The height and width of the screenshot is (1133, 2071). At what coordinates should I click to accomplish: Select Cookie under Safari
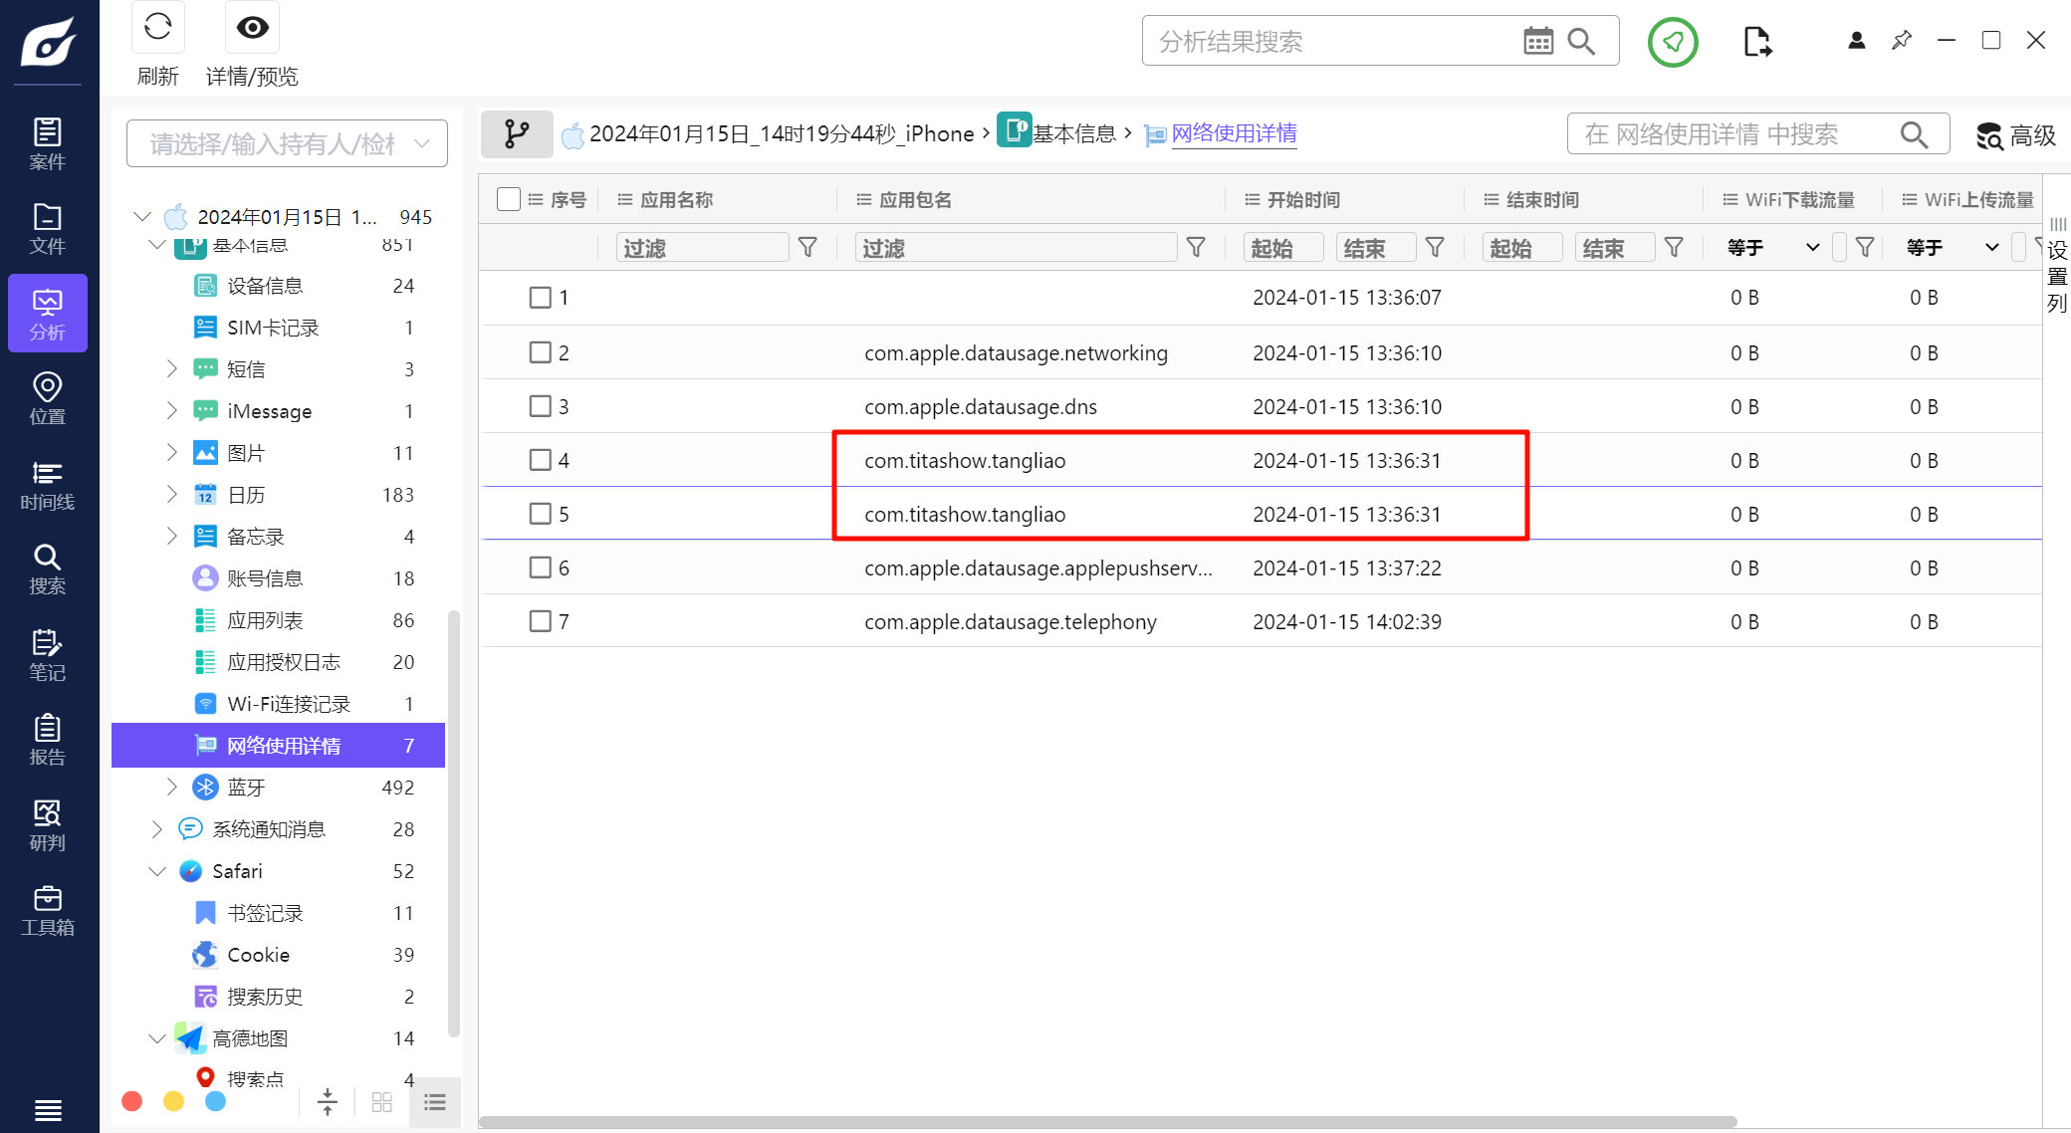(x=258, y=955)
